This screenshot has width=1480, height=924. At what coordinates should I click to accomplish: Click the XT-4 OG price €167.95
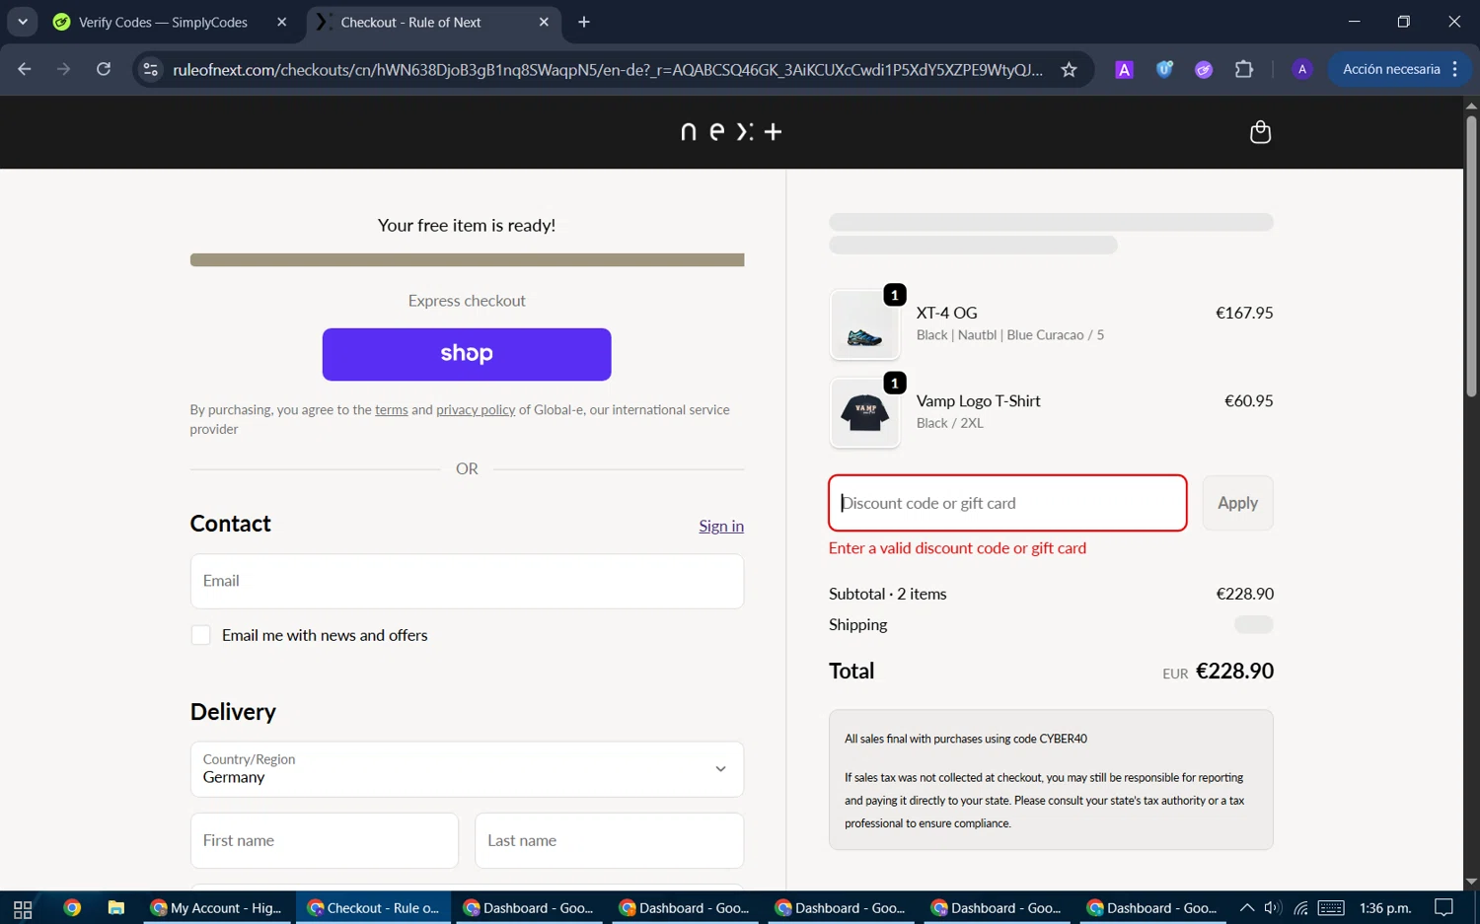(x=1244, y=313)
